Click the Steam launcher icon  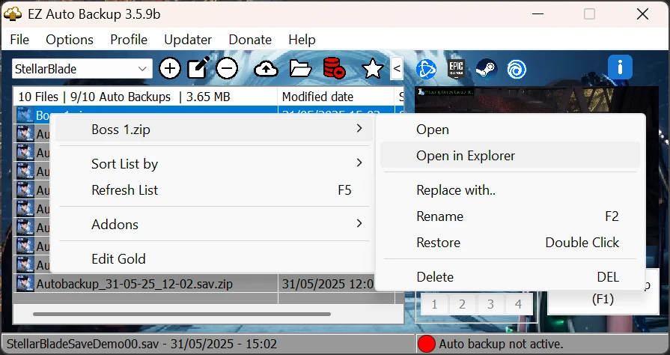[487, 68]
